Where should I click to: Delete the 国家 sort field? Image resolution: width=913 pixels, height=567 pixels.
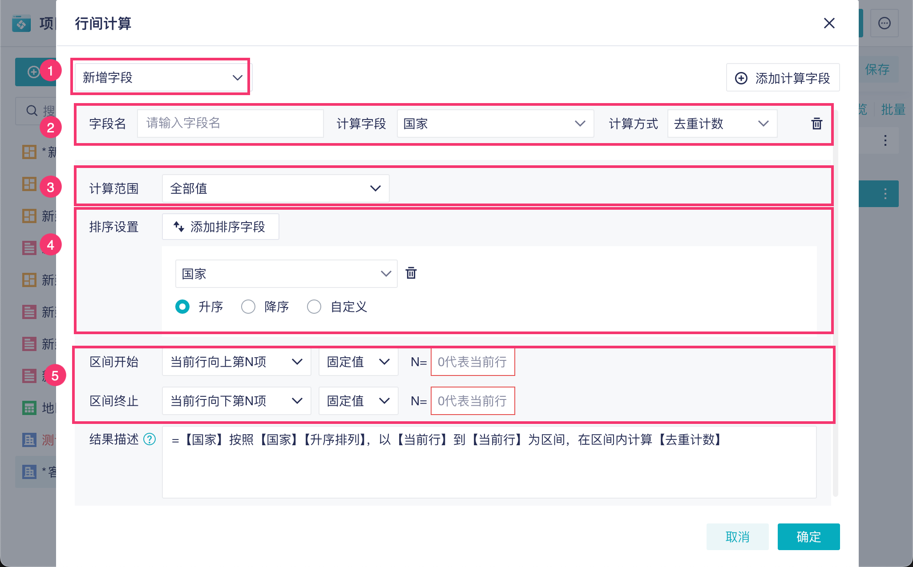[x=411, y=273]
